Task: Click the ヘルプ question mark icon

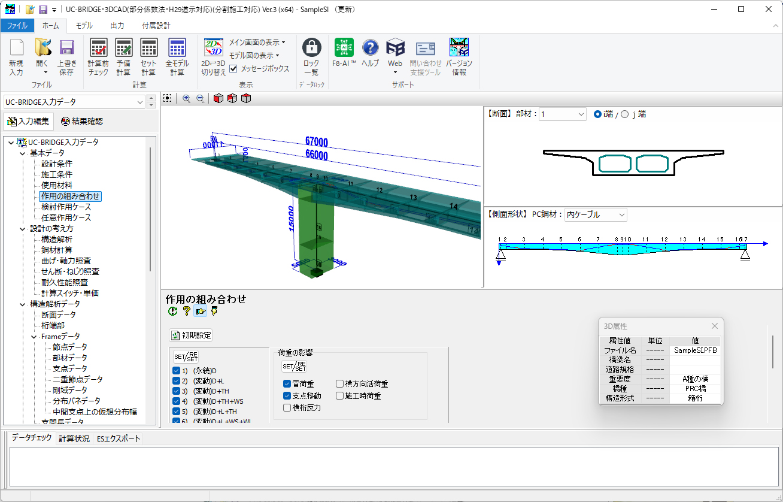Action: tap(371, 48)
